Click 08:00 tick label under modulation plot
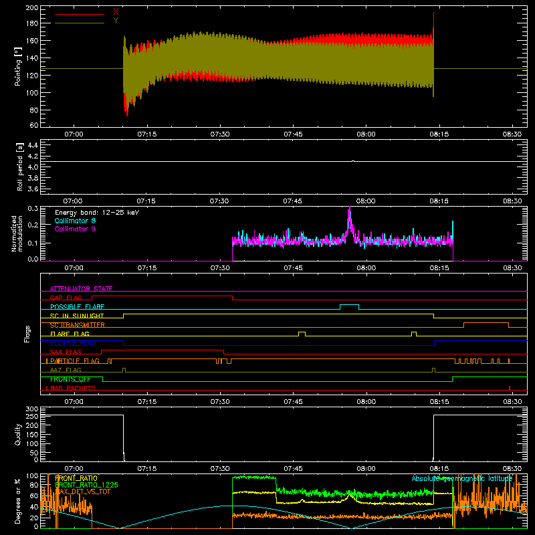The width and height of the screenshot is (535, 535). coord(366,268)
